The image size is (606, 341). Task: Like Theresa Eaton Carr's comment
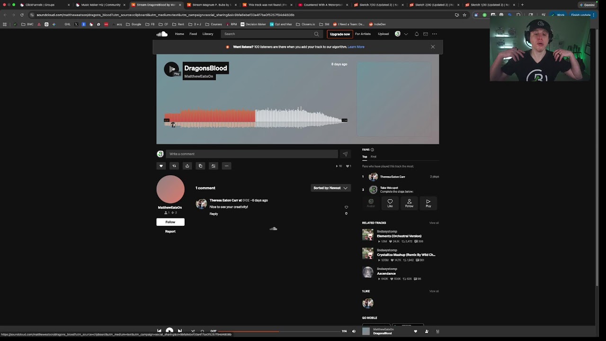click(346, 207)
